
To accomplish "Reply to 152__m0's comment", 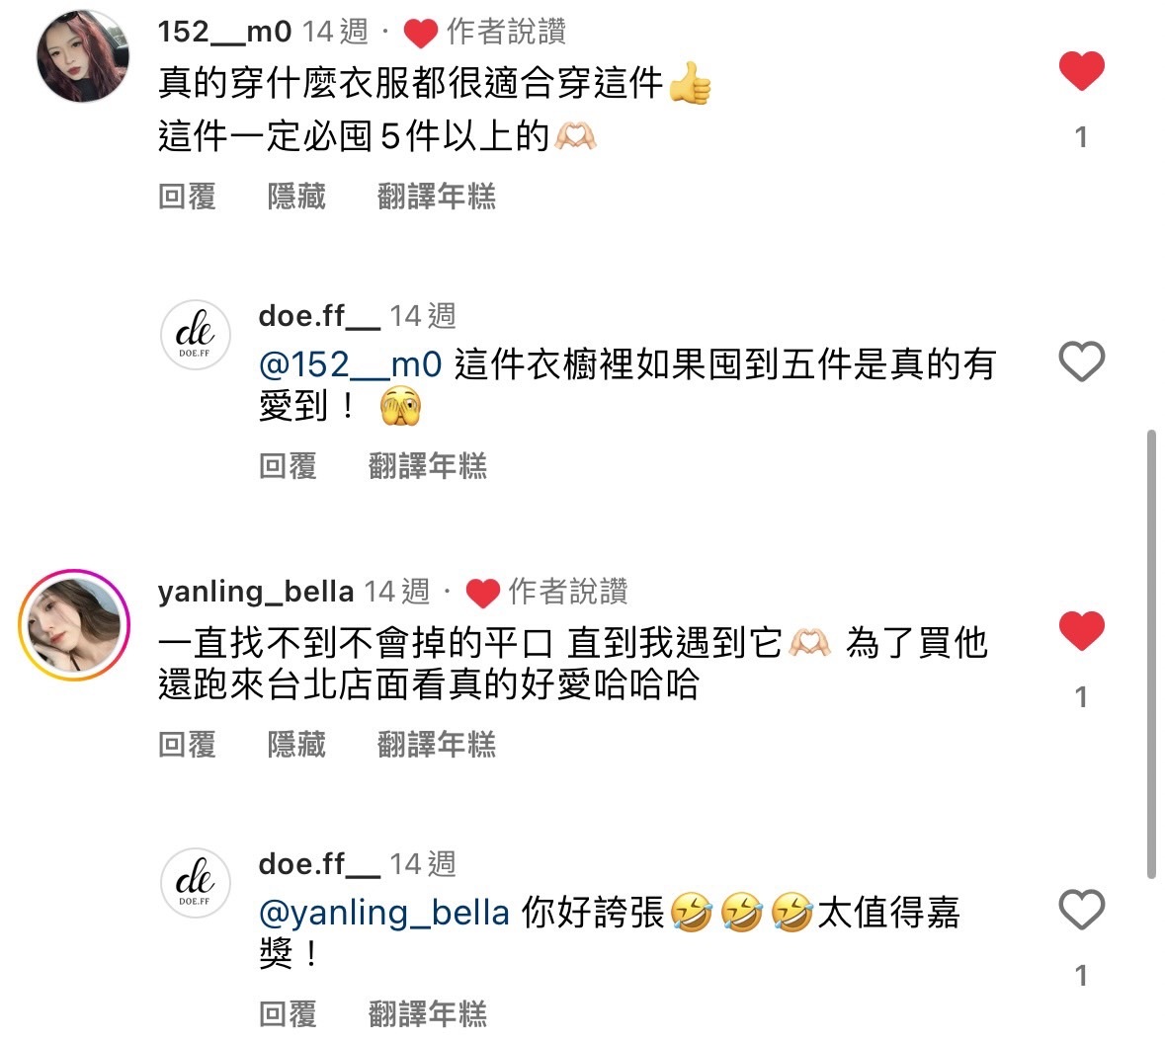I will tap(187, 197).
